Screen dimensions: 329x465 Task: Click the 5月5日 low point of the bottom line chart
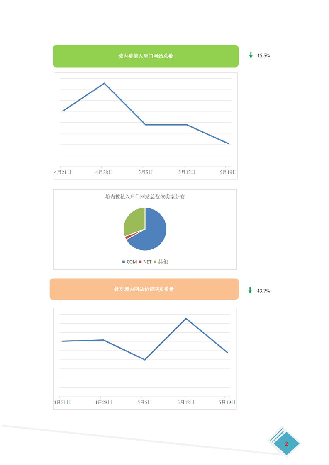[x=145, y=360]
